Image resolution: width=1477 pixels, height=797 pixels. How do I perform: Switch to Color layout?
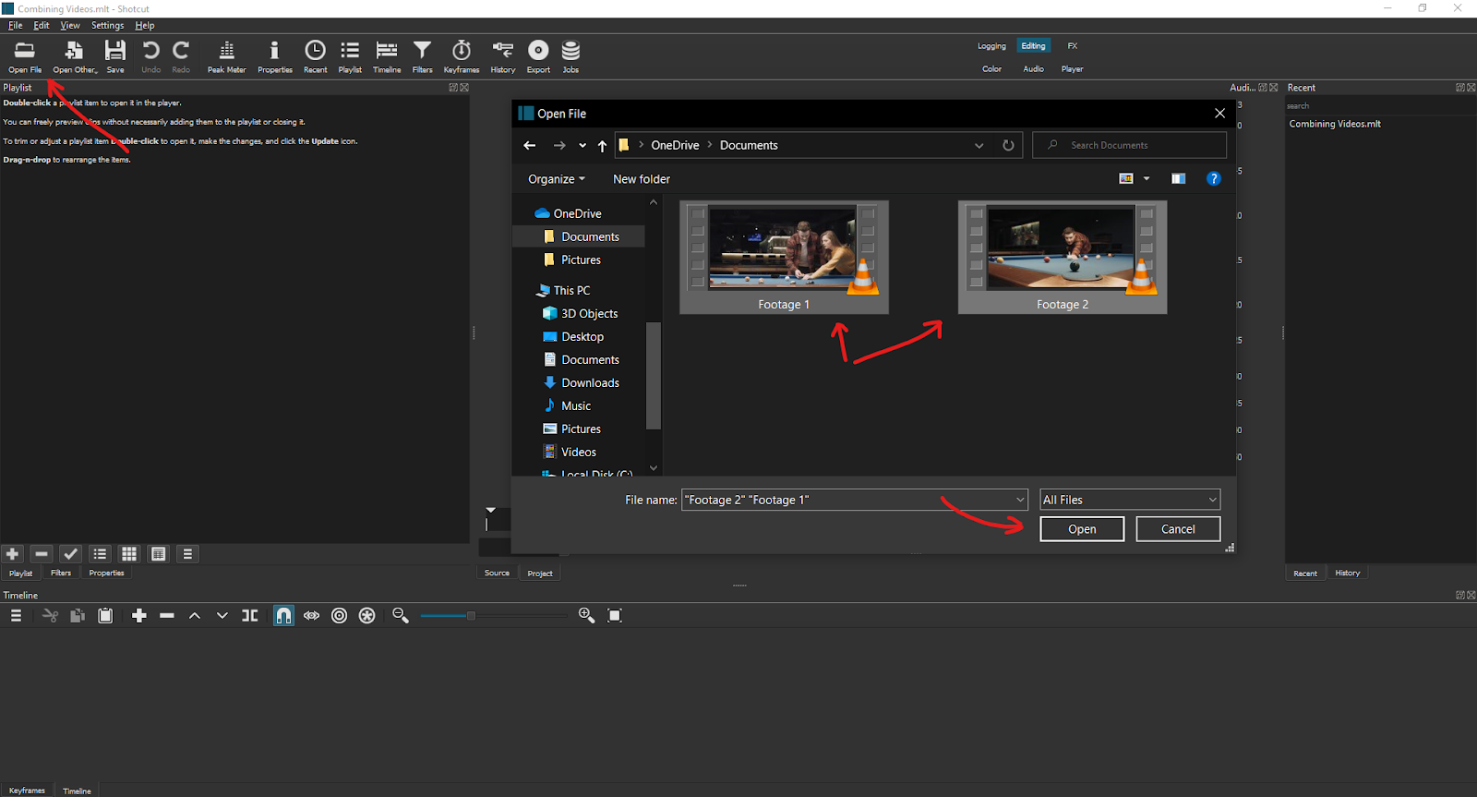[992, 69]
